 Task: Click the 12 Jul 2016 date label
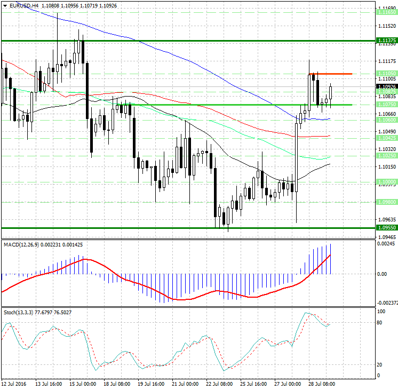pos(14,384)
